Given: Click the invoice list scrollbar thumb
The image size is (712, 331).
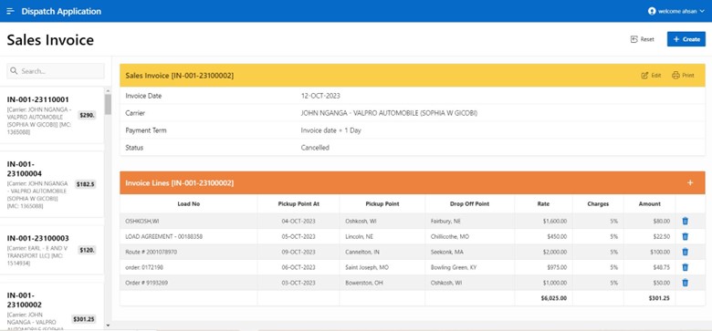Looking at the screenshot, I should click(x=108, y=104).
